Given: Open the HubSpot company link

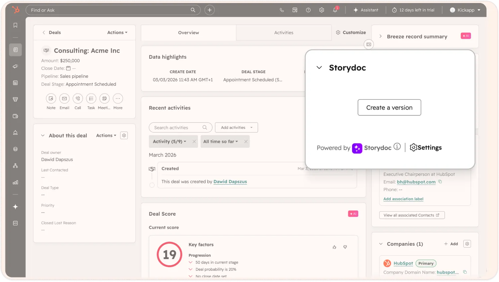Looking at the screenshot, I should tap(403, 263).
